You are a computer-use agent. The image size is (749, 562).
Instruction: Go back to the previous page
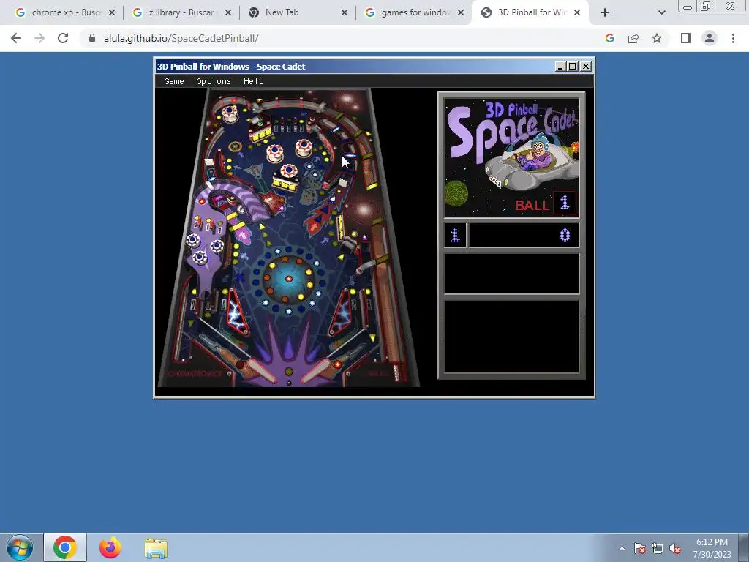coord(16,38)
